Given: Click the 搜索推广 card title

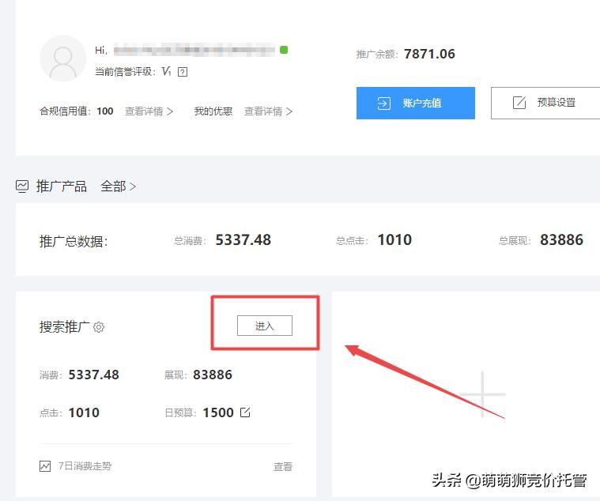Looking at the screenshot, I should click(x=65, y=327).
